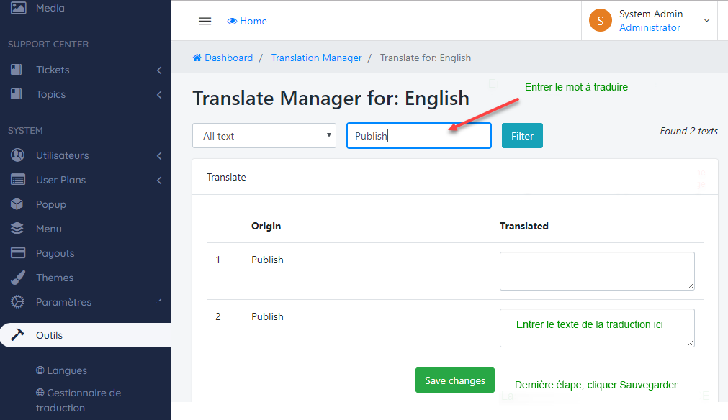
Task: Expand the User Plans submenu chevron
Action: [158, 180]
